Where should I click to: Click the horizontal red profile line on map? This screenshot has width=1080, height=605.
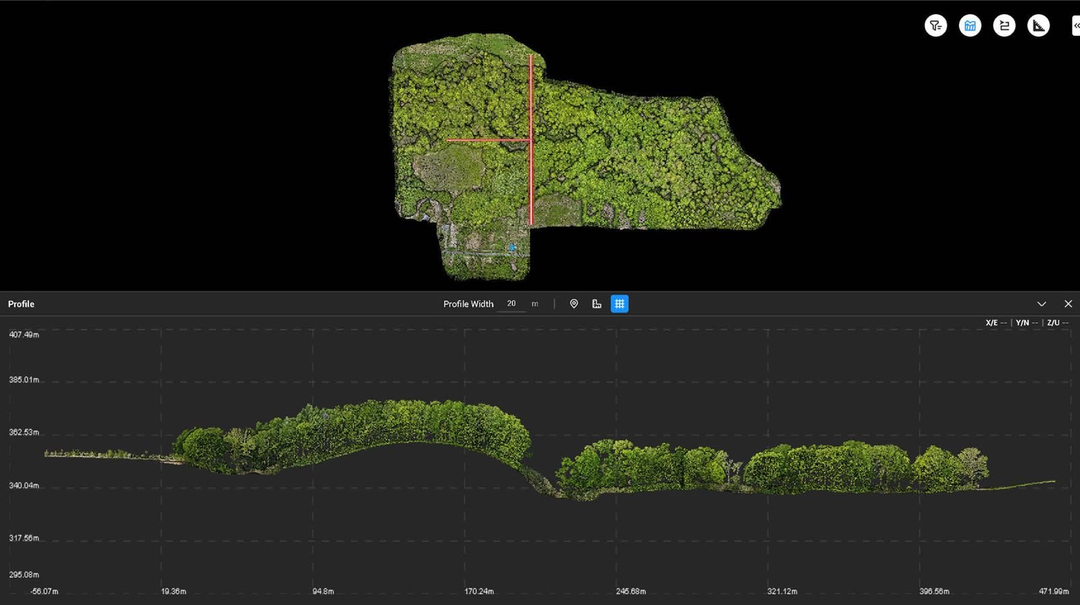tap(487, 140)
